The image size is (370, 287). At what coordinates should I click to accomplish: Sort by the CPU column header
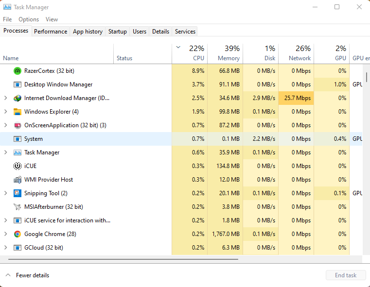[x=190, y=54]
